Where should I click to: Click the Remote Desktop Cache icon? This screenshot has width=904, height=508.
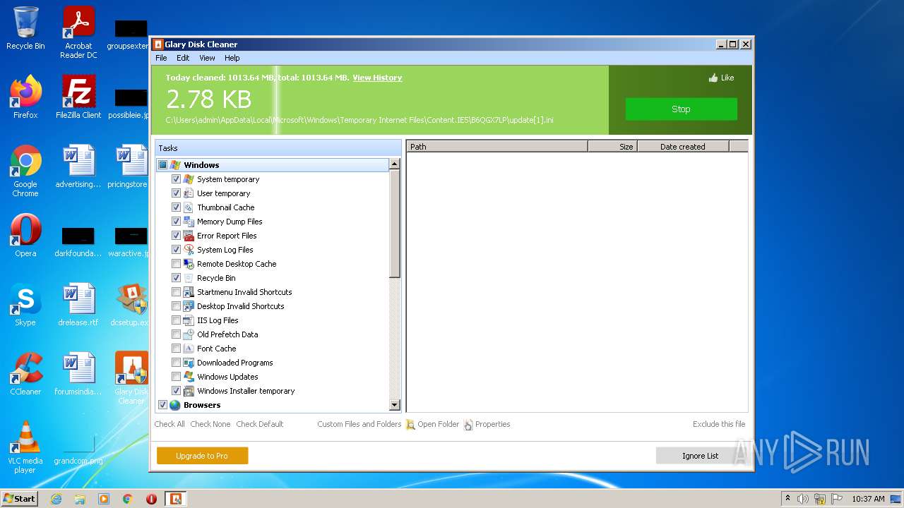pyautogui.click(x=189, y=264)
